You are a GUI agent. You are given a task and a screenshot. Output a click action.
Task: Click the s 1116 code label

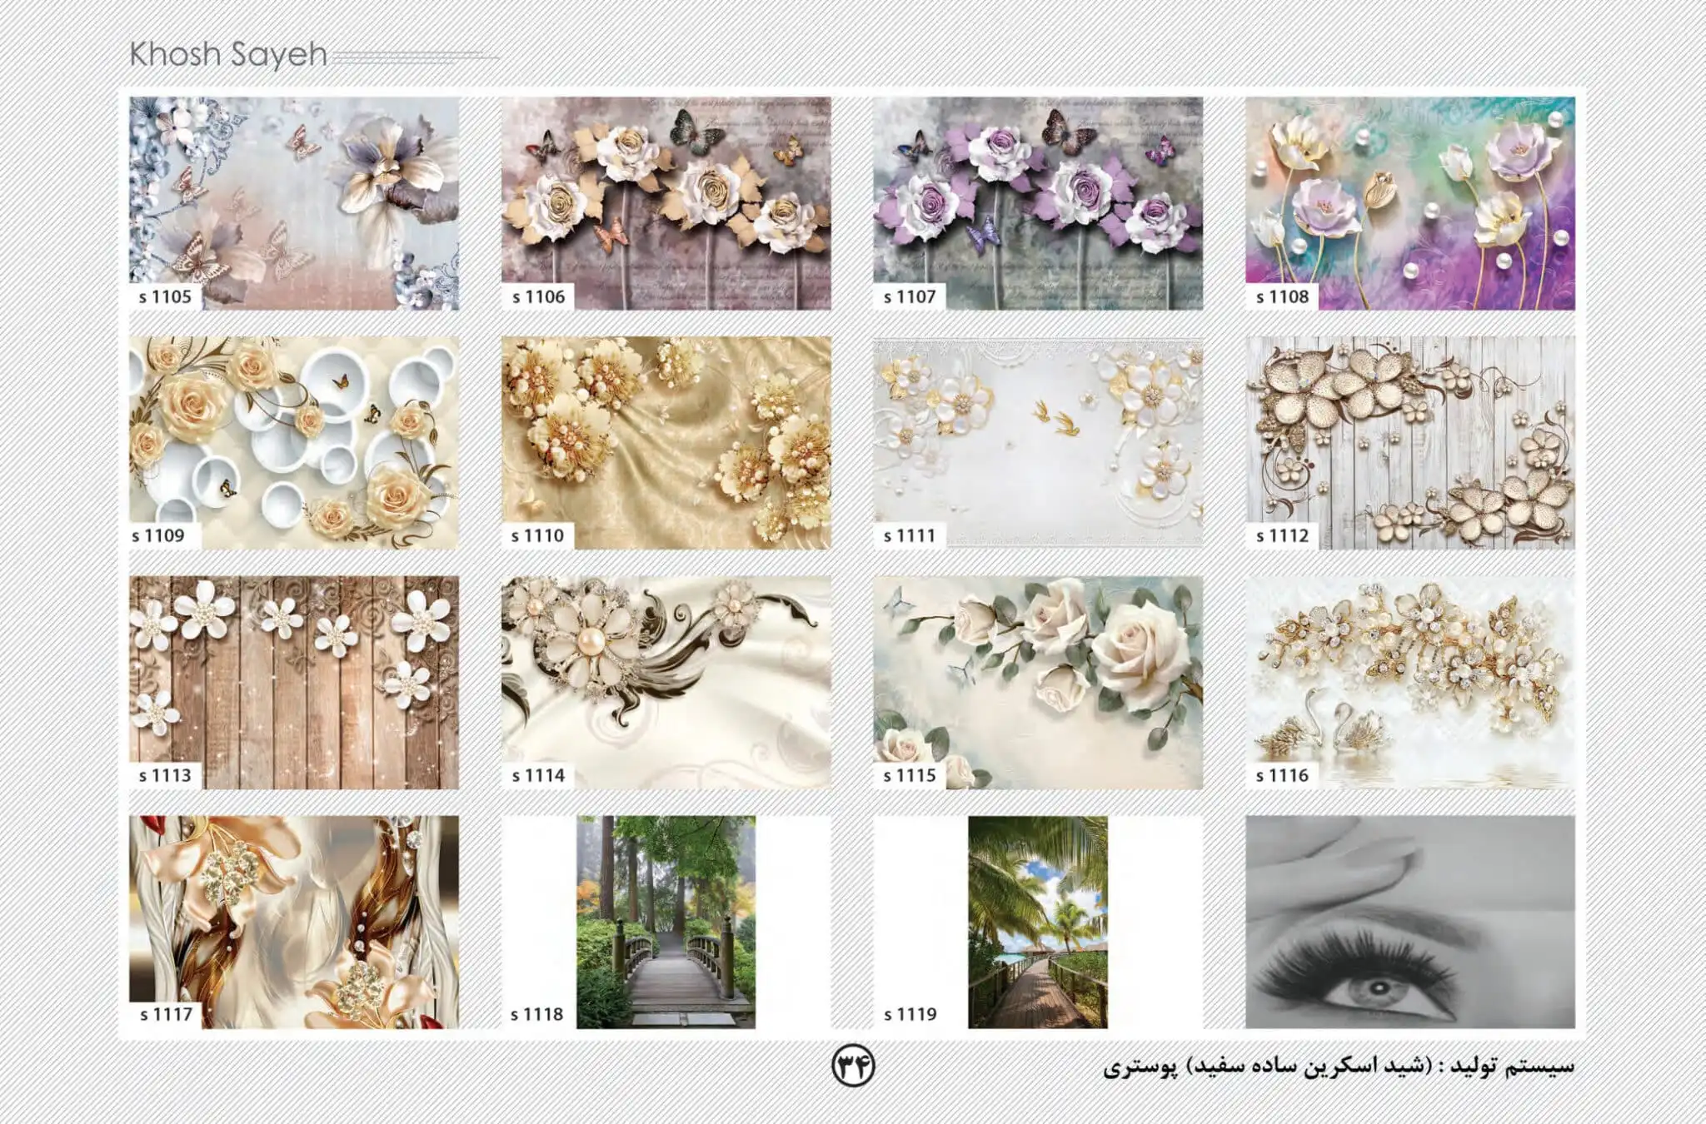pyautogui.click(x=1282, y=775)
